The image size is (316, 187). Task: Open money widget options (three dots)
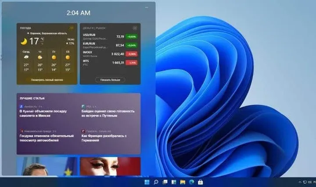click(135, 28)
